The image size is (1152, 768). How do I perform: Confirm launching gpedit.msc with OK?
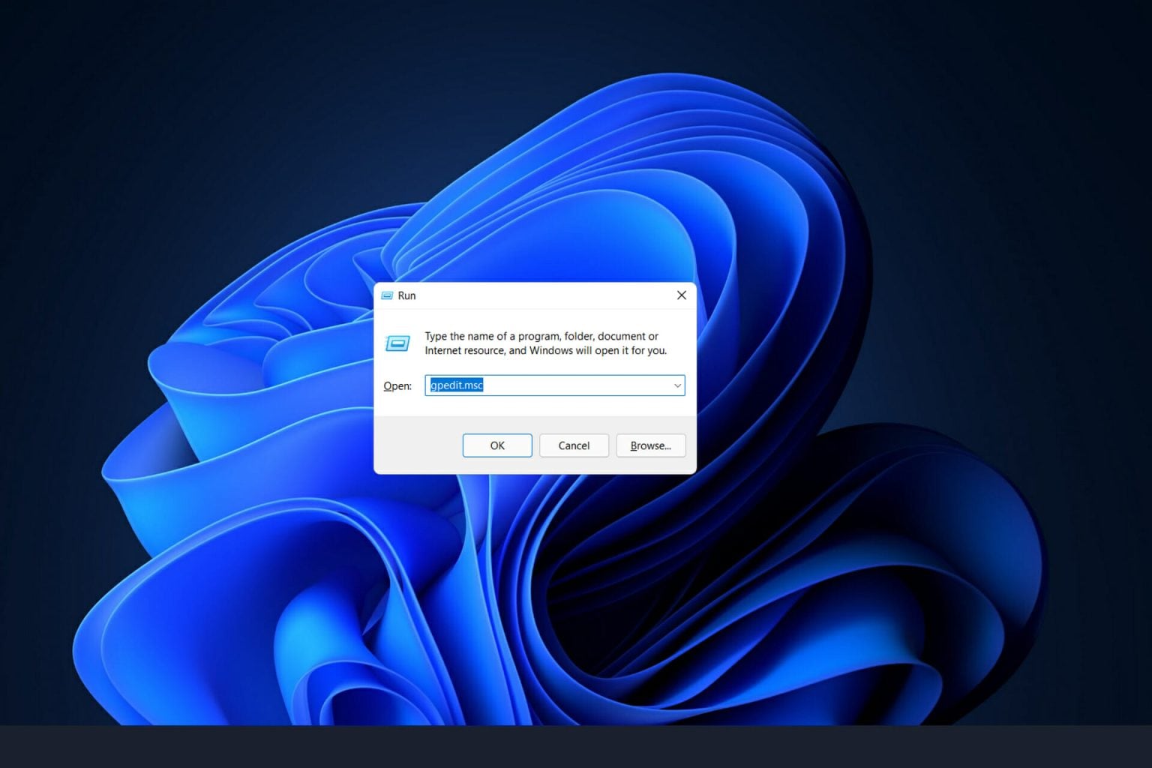[x=496, y=445]
